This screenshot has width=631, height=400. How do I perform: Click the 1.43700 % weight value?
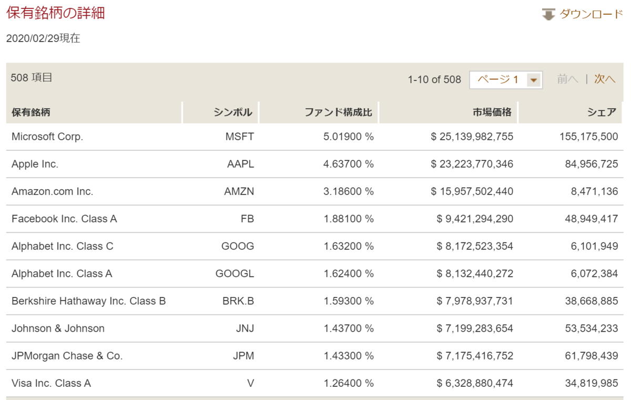coord(349,329)
